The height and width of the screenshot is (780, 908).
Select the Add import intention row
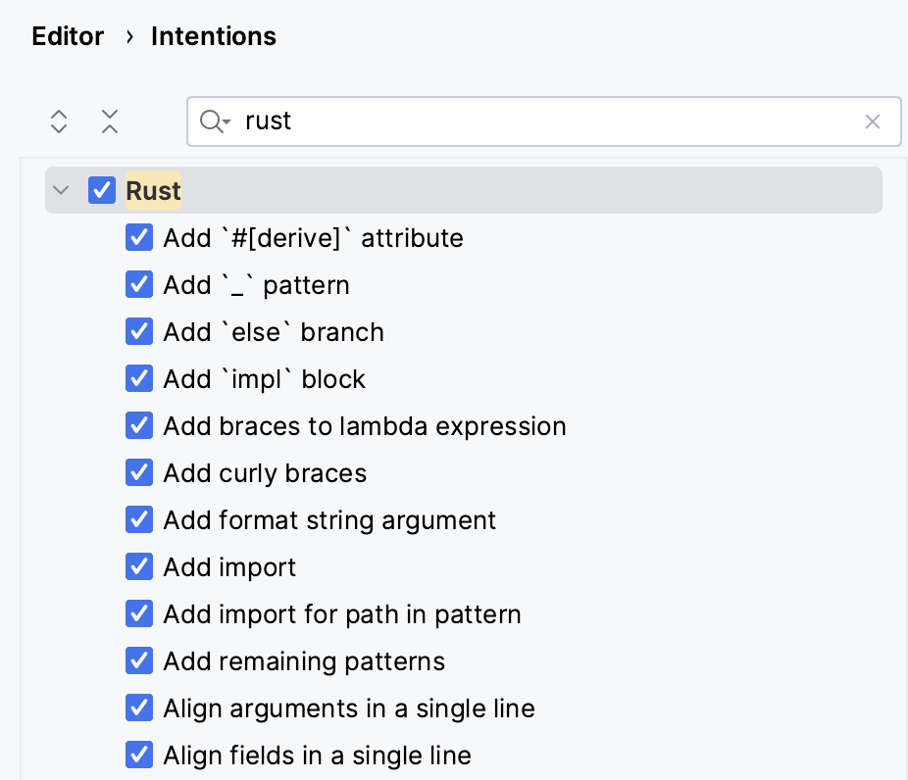point(229,567)
